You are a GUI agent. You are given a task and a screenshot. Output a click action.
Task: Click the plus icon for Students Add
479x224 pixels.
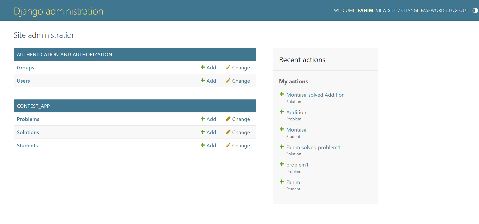203,145
